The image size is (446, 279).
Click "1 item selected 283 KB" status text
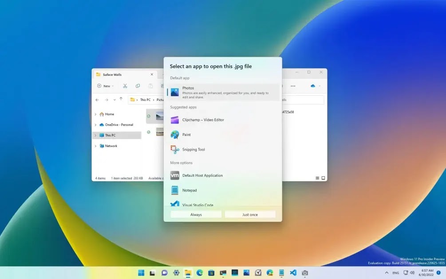[127, 178]
